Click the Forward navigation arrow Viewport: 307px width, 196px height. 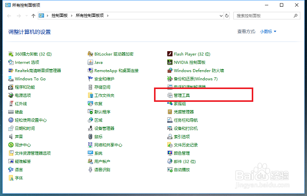pyautogui.click(x=18, y=16)
